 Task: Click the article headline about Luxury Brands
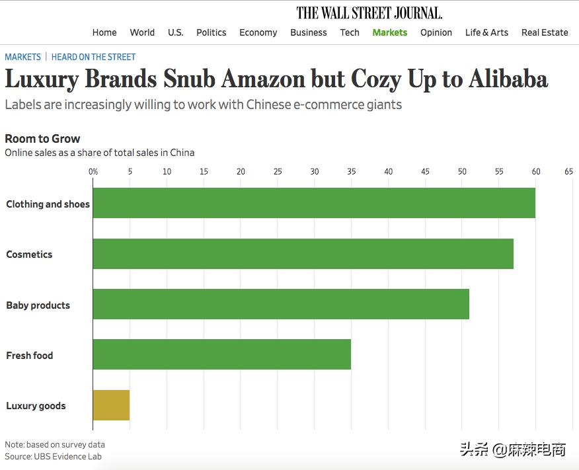point(276,79)
